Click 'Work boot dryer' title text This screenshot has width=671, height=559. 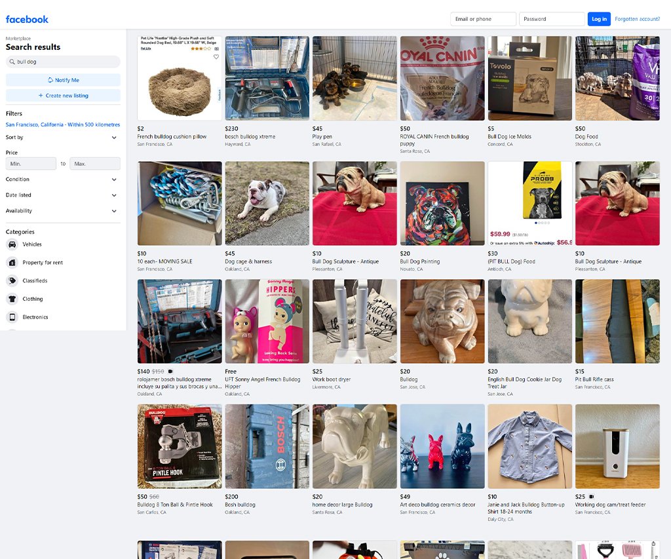[x=331, y=379]
